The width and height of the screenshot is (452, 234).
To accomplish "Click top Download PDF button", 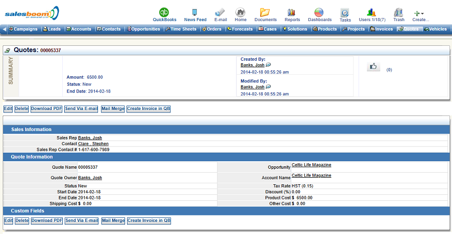I will (47, 108).
